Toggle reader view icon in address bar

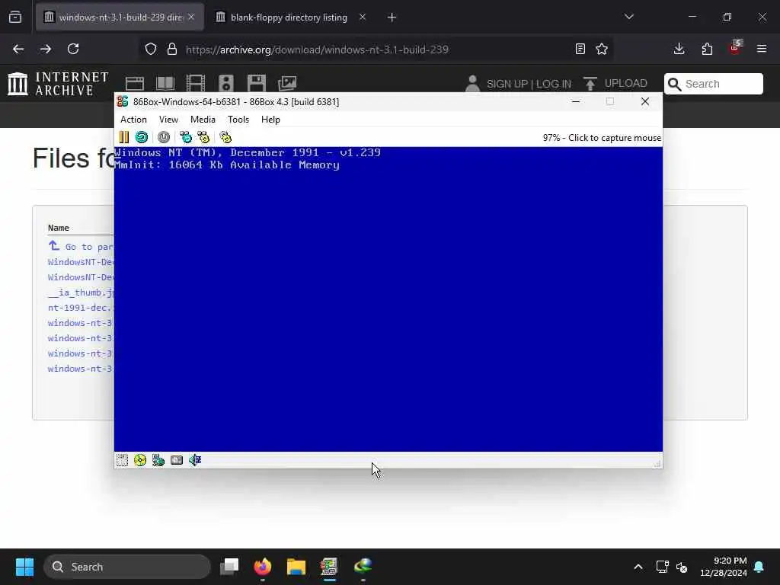pyautogui.click(x=580, y=49)
